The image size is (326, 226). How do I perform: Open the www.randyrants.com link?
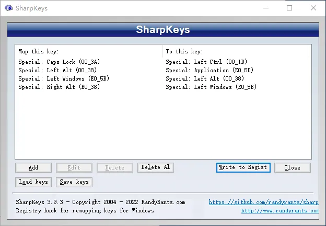pos(280,211)
